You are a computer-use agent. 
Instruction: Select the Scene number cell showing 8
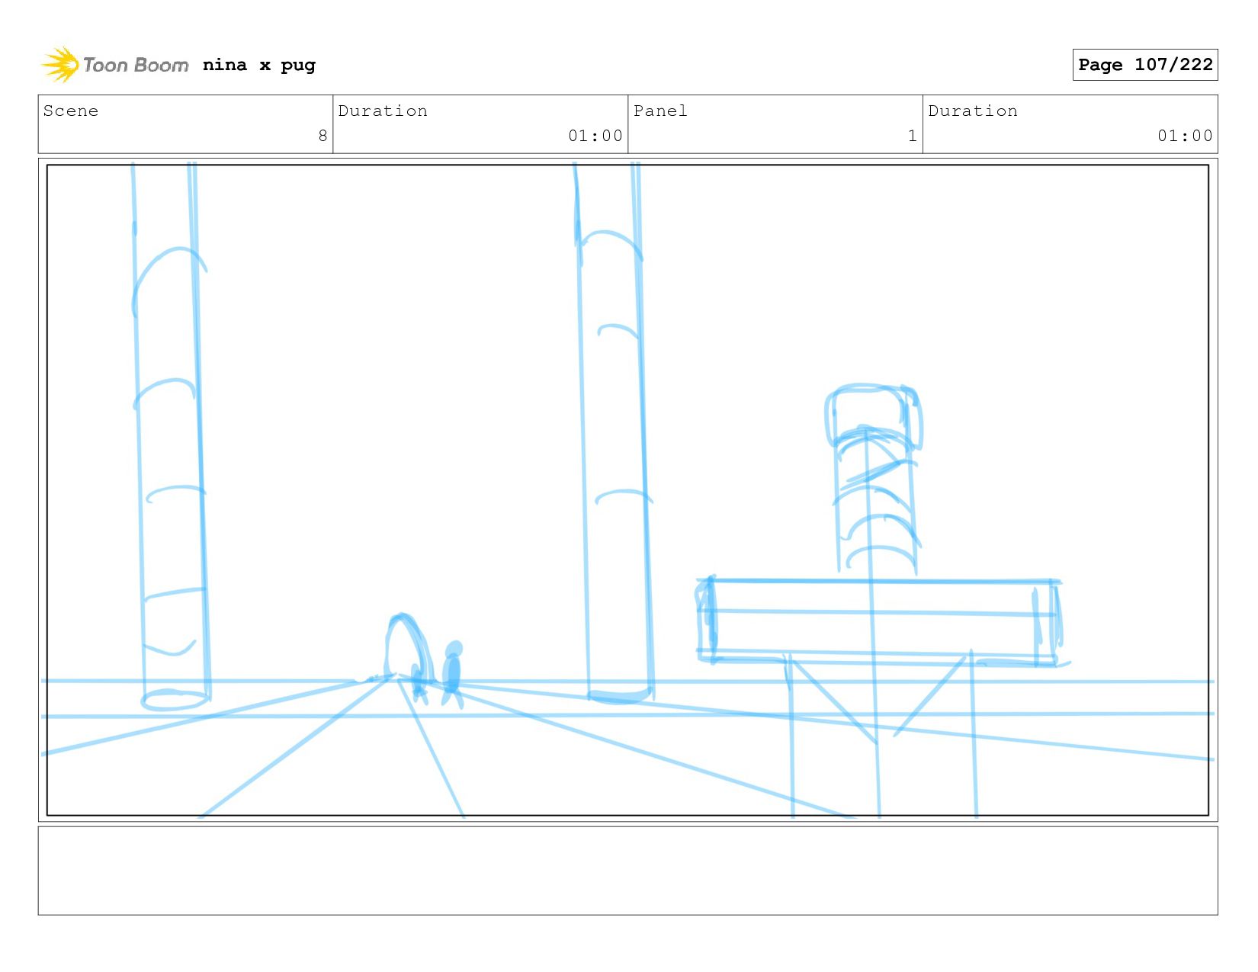pos(185,124)
